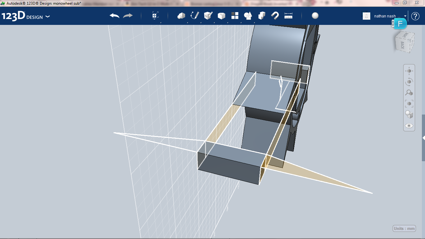Open the Sketch tools menu

click(194, 16)
